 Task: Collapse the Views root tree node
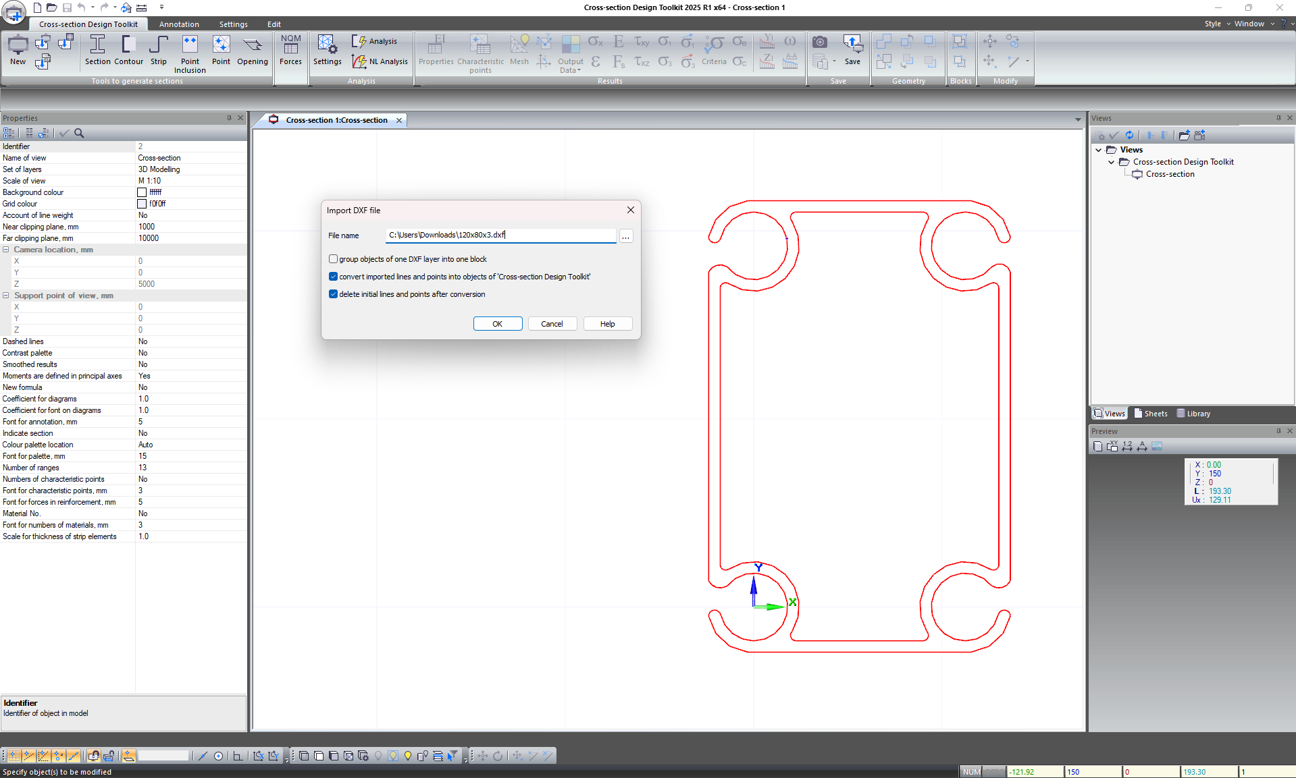1099,150
